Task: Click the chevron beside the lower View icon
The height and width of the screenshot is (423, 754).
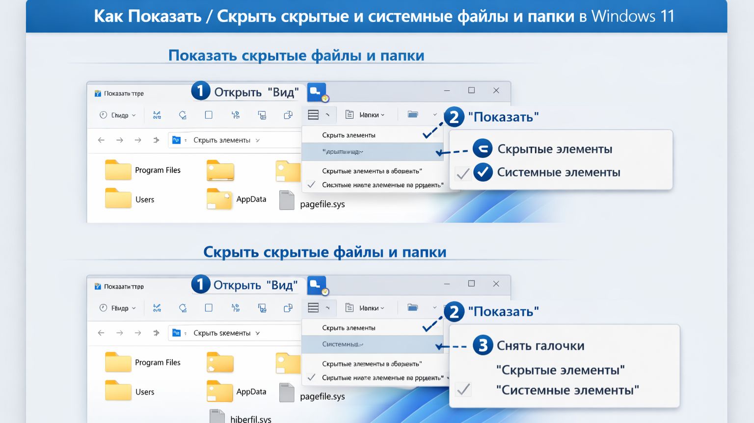Action: coord(327,308)
